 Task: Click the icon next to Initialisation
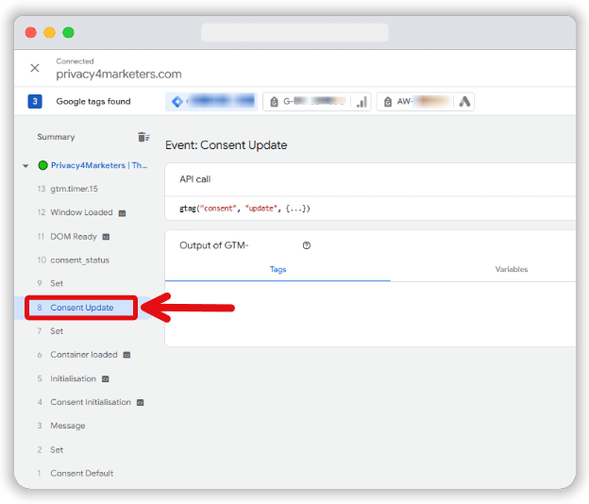tap(106, 378)
